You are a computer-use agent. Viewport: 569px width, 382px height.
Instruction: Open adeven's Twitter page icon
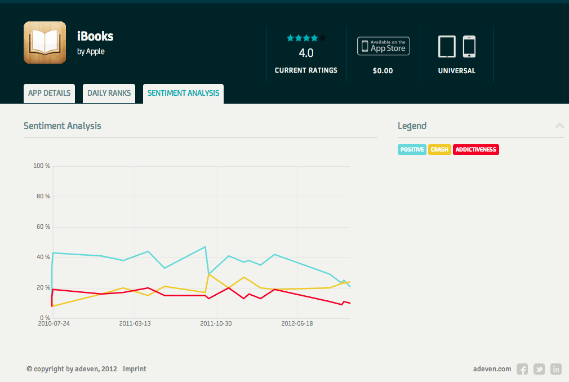click(x=539, y=369)
